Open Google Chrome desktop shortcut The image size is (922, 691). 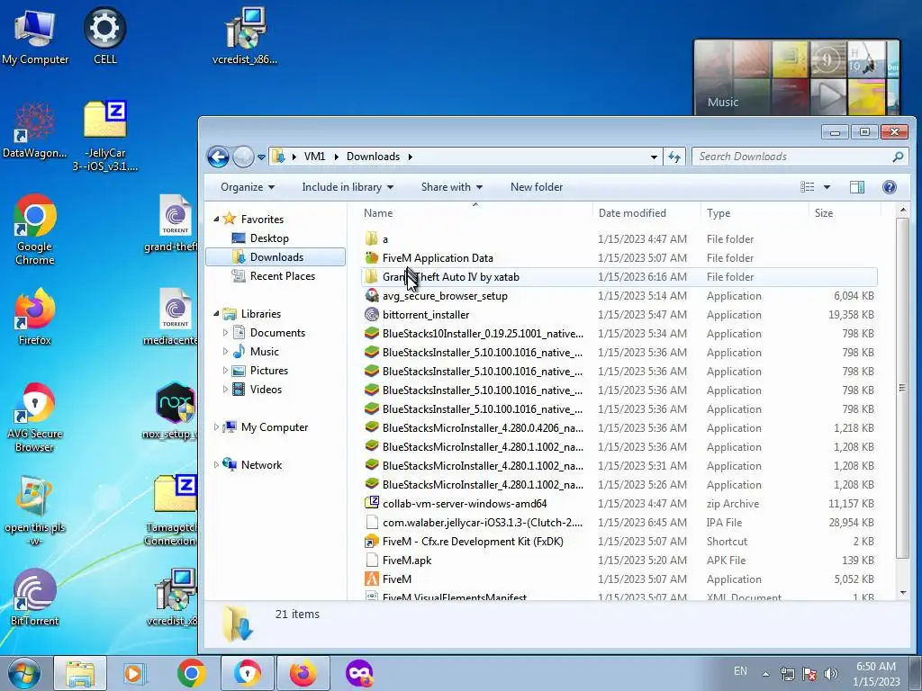pos(35,229)
